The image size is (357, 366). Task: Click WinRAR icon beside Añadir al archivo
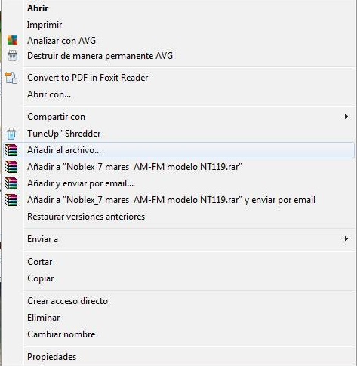click(x=11, y=150)
